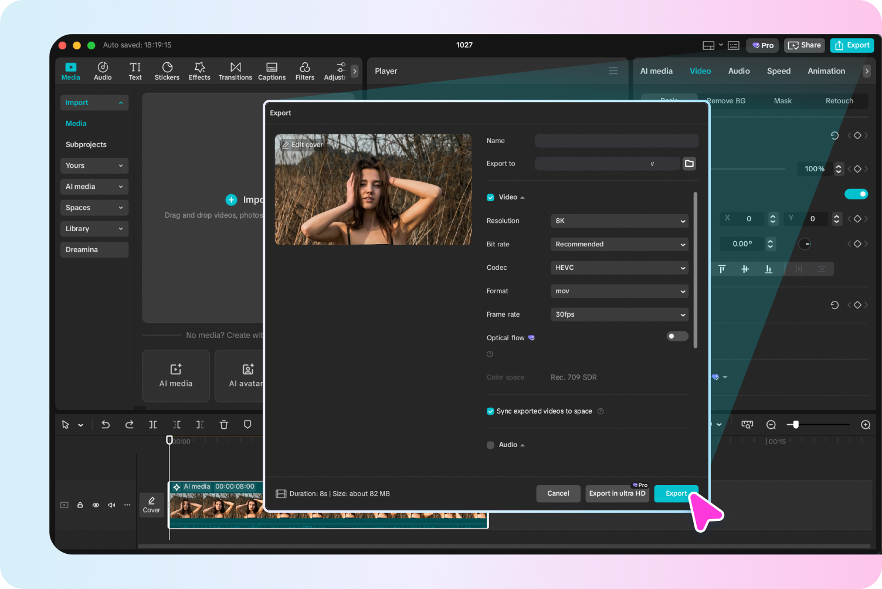This screenshot has height=589, width=882.
Task: Open the Resolution dropdown showing 8K
Action: 619,221
